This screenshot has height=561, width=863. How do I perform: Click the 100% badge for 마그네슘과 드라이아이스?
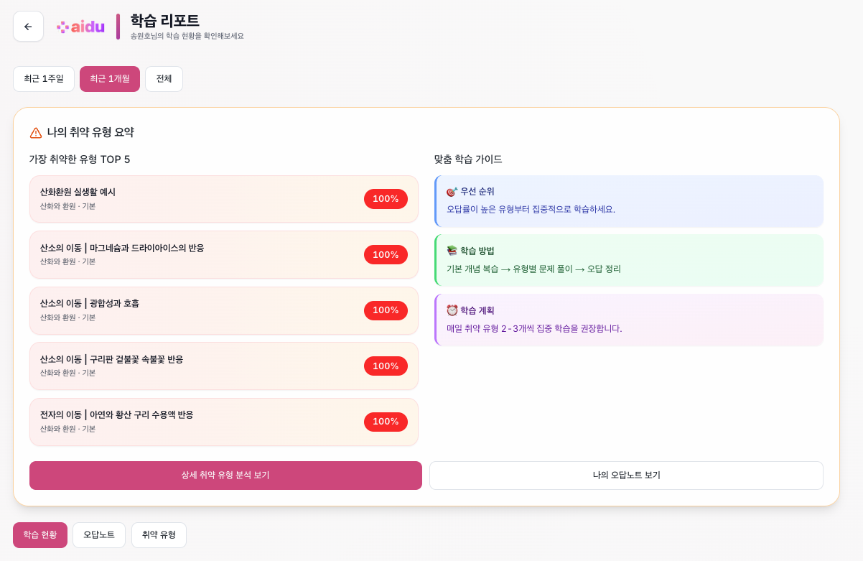386,255
